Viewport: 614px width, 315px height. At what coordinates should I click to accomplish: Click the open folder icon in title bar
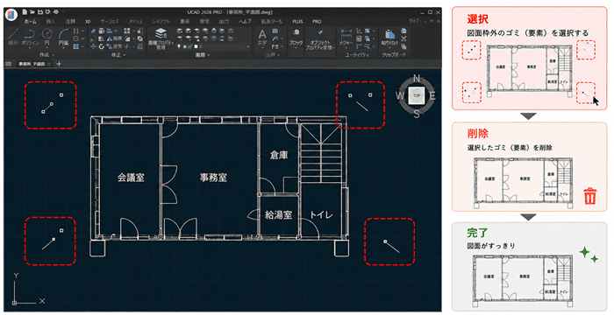32,12
